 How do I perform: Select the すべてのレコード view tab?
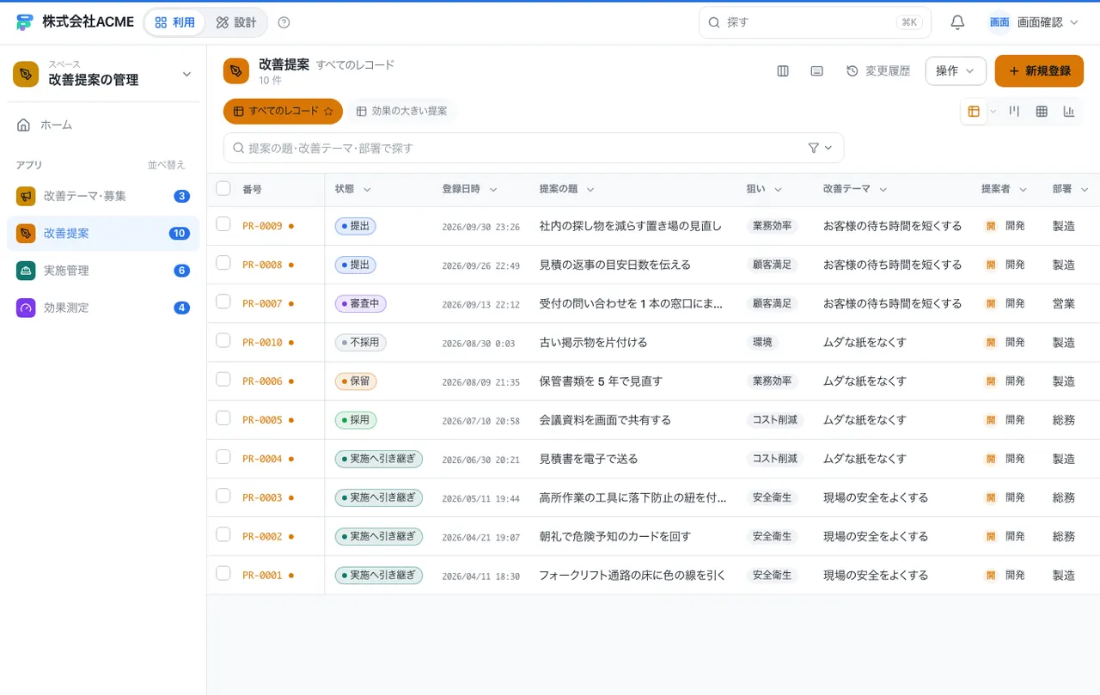[283, 112]
